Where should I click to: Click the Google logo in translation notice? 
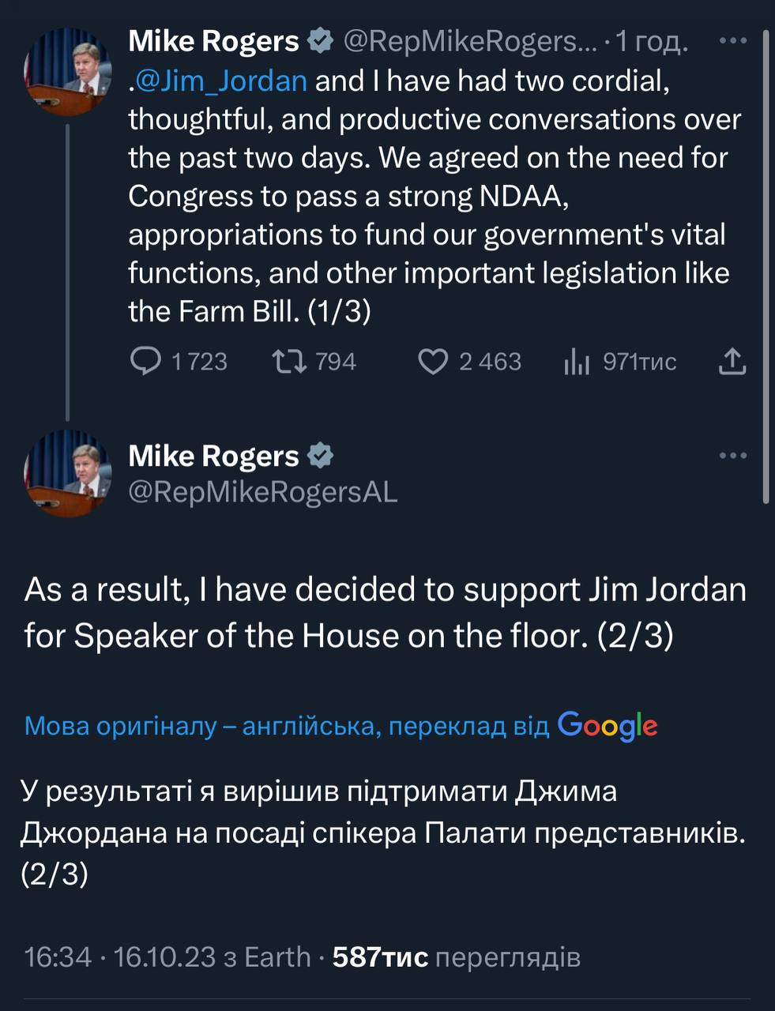608,725
